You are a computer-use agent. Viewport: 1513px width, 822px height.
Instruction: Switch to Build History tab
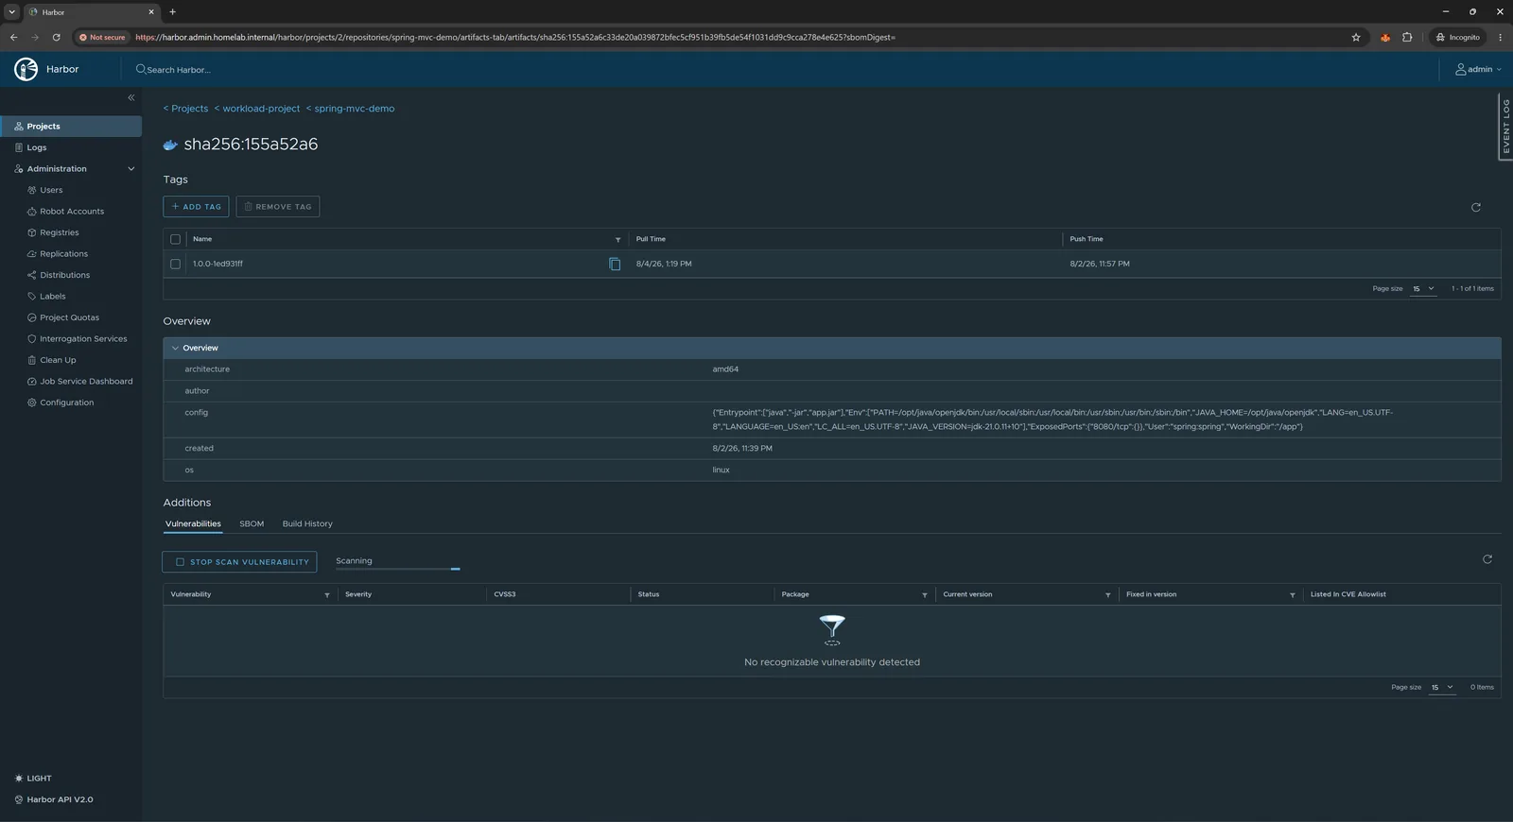coord(307,523)
